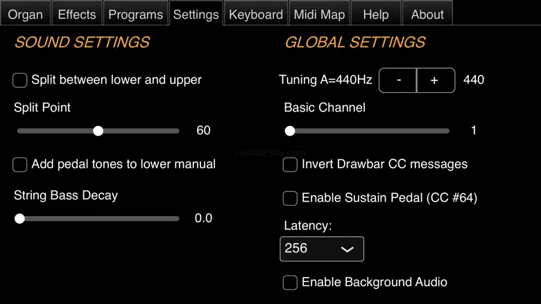Image resolution: width=541 pixels, height=304 pixels.
Task: Show the About tab
Action: coord(427,14)
